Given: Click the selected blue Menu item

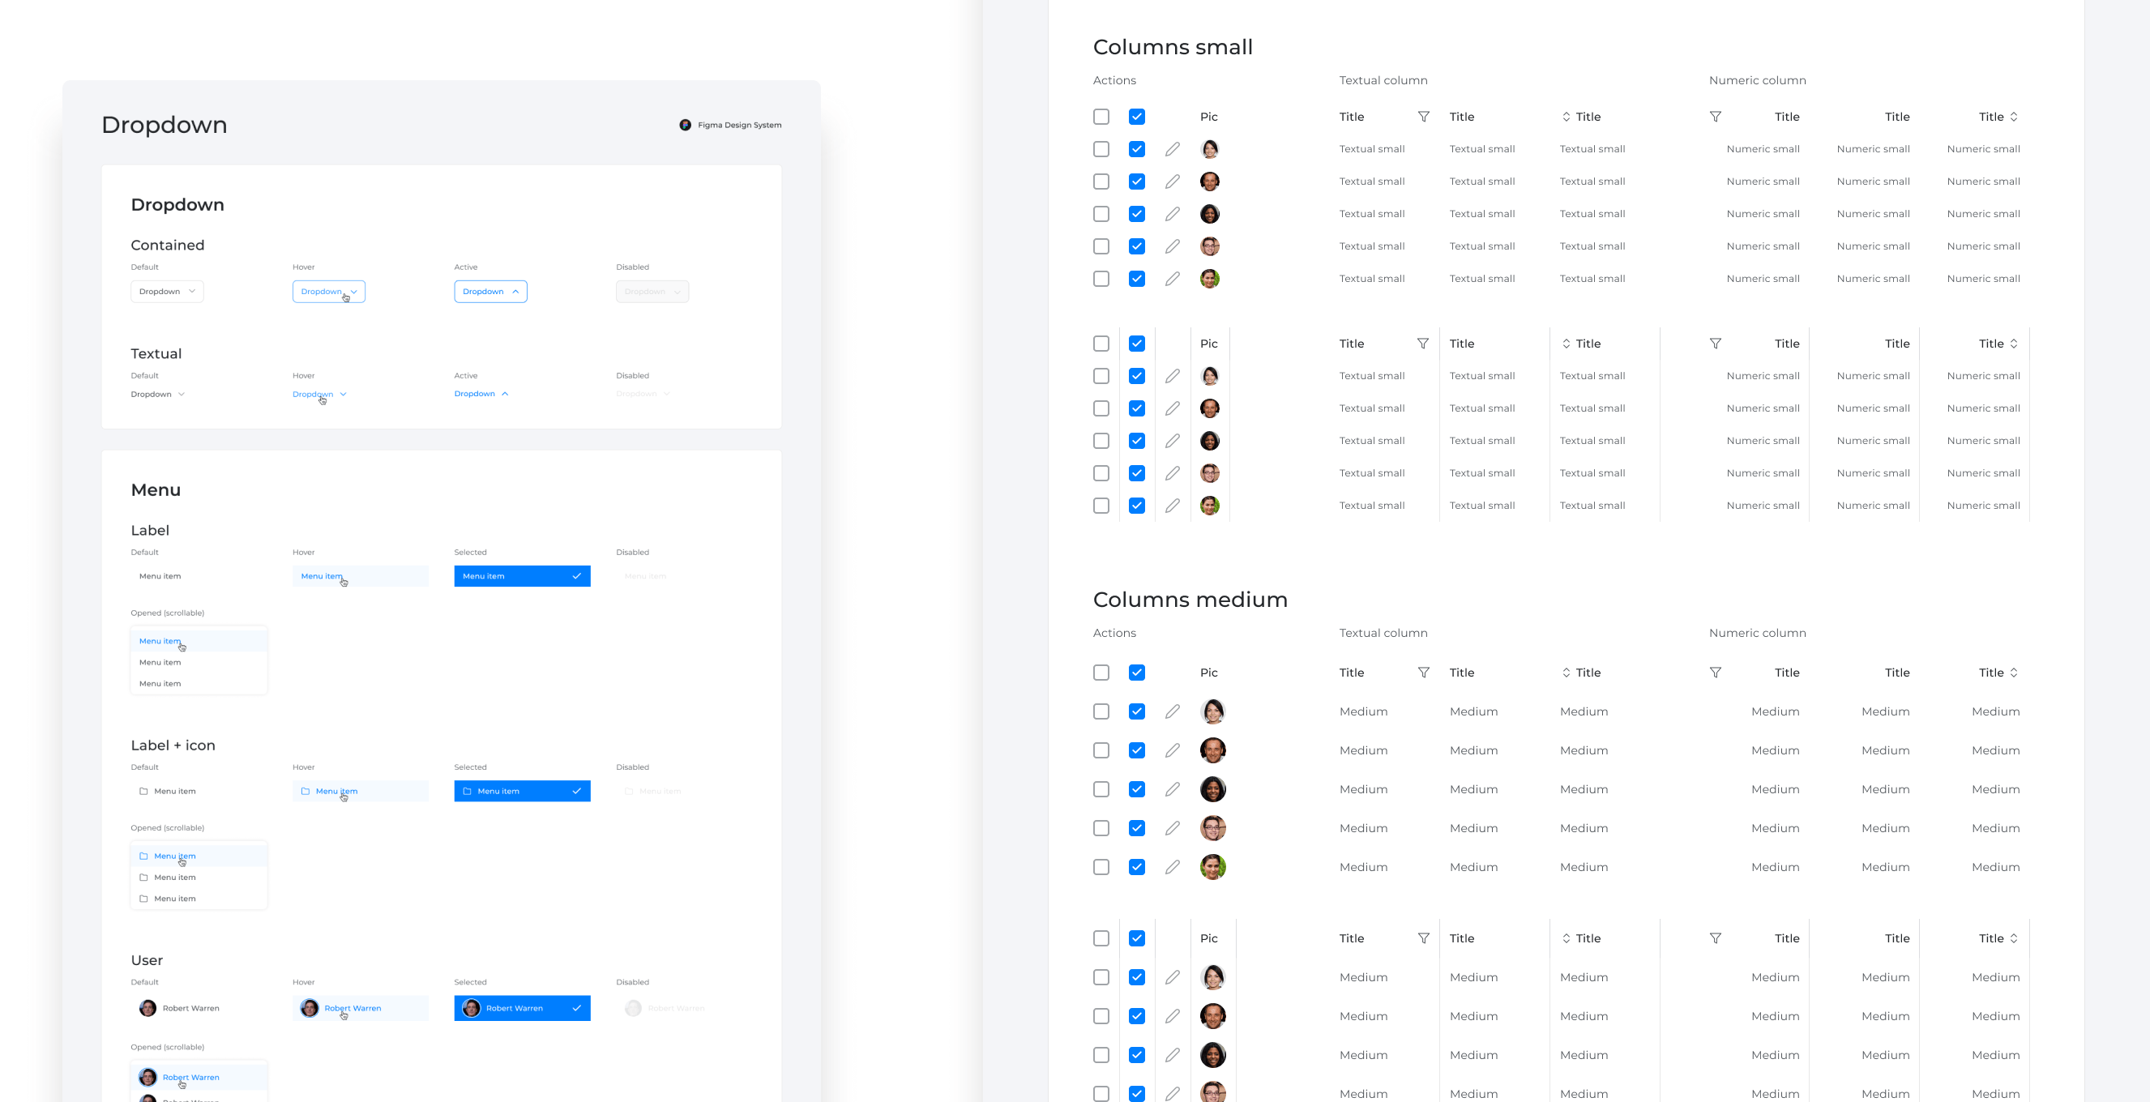Looking at the screenshot, I should click(522, 575).
